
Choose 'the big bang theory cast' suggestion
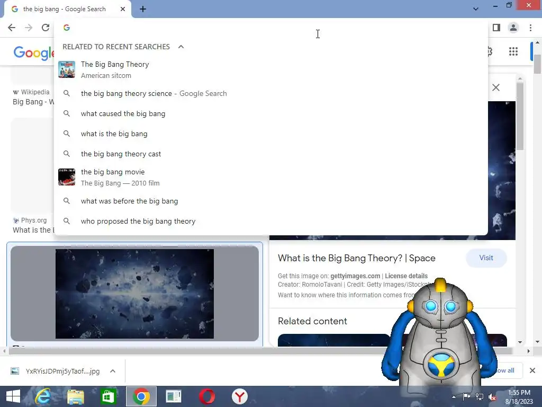click(x=271, y=154)
